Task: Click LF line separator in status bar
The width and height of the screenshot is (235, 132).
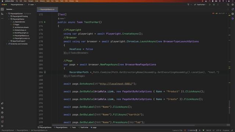Action: click(213, 131)
